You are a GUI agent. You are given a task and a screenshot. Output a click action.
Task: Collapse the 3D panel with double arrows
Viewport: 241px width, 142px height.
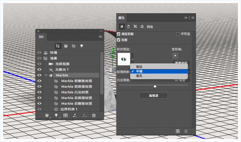[x=101, y=31]
